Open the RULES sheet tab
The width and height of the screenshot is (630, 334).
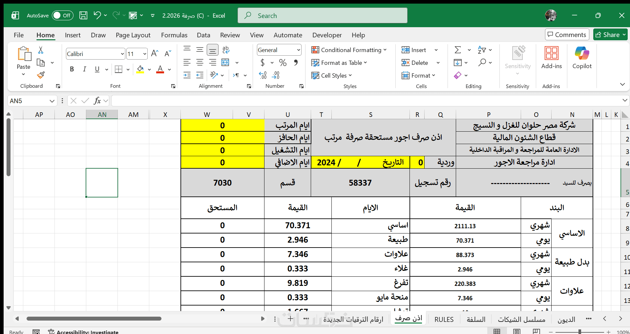click(444, 319)
